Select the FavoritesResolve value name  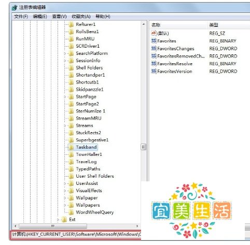click(x=175, y=64)
